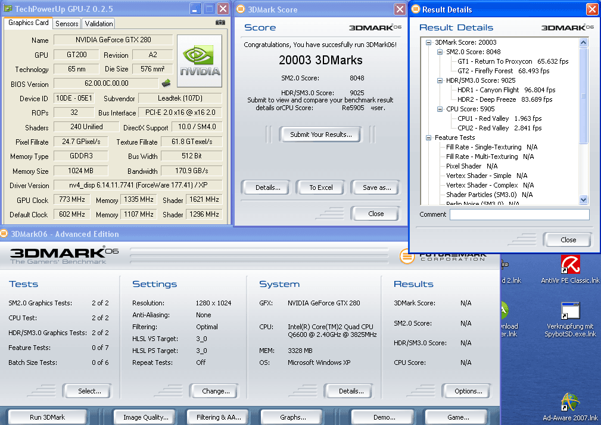601x425 pixels.
Task: Collapse the 3DMark Score: 20003 tree node
Action: click(x=428, y=42)
